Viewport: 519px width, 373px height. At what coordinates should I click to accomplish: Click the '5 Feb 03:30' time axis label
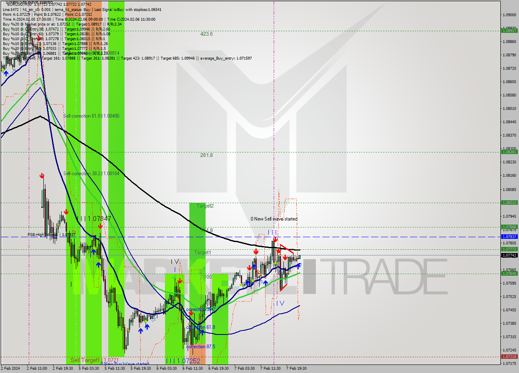(x=89, y=369)
